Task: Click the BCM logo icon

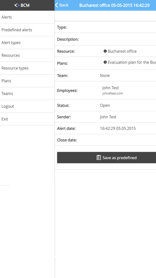Action: point(17,5)
